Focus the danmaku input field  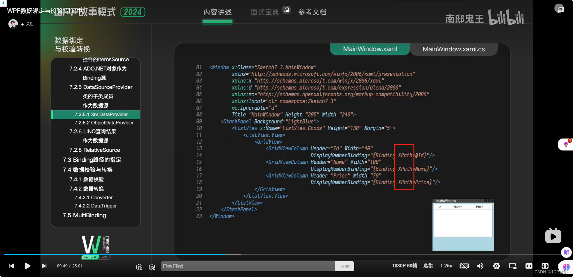(x=248, y=266)
